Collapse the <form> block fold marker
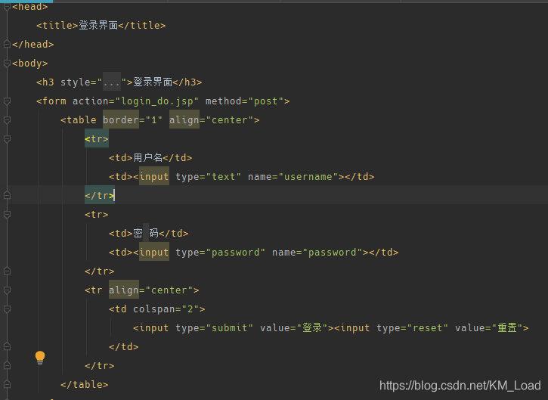Viewport: 548px width, 400px height. (x=7, y=101)
